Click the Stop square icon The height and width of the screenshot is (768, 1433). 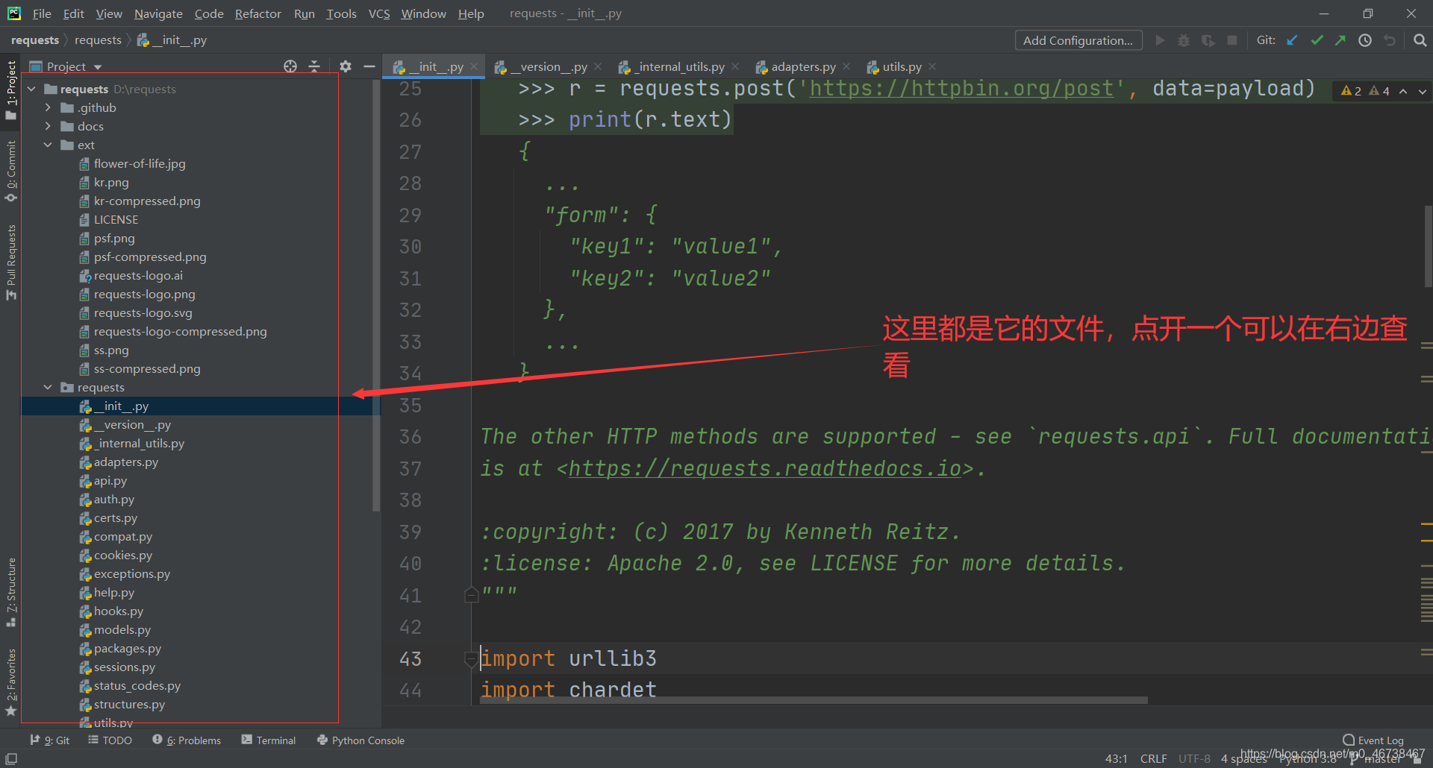tap(1232, 40)
